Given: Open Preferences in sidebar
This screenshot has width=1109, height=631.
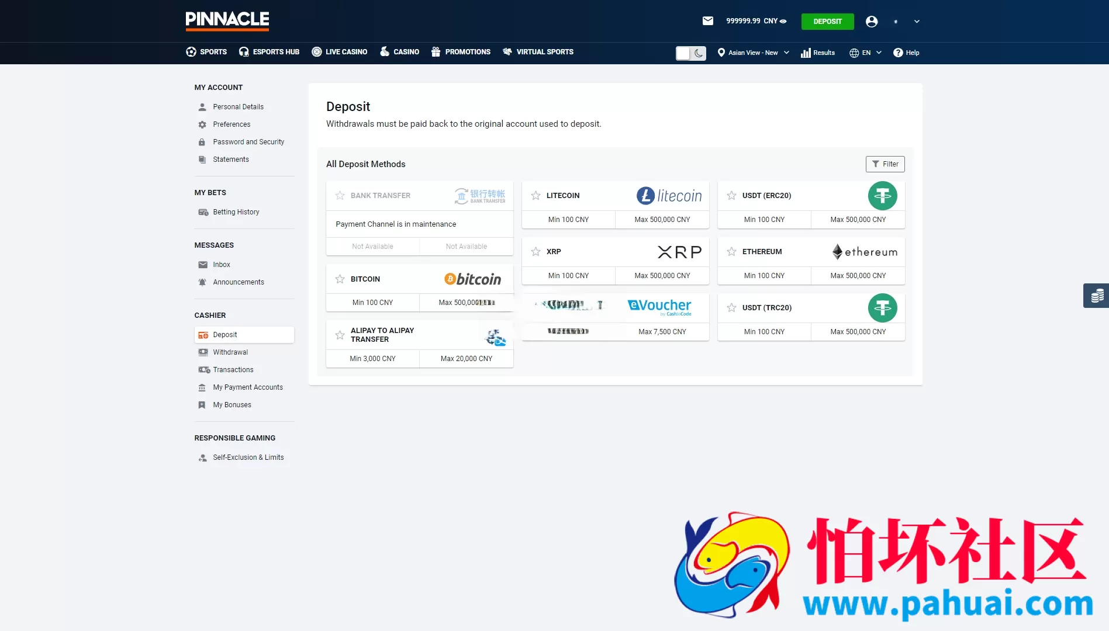Looking at the screenshot, I should tap(232, 124).
